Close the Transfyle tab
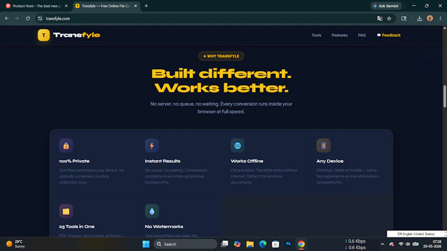 point(135,6)
